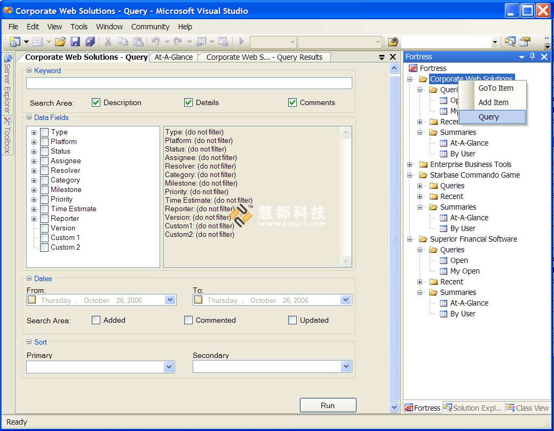Click the New Project toolbar icon
Viewport: 554px width, 431px height.
click(15, 42)
